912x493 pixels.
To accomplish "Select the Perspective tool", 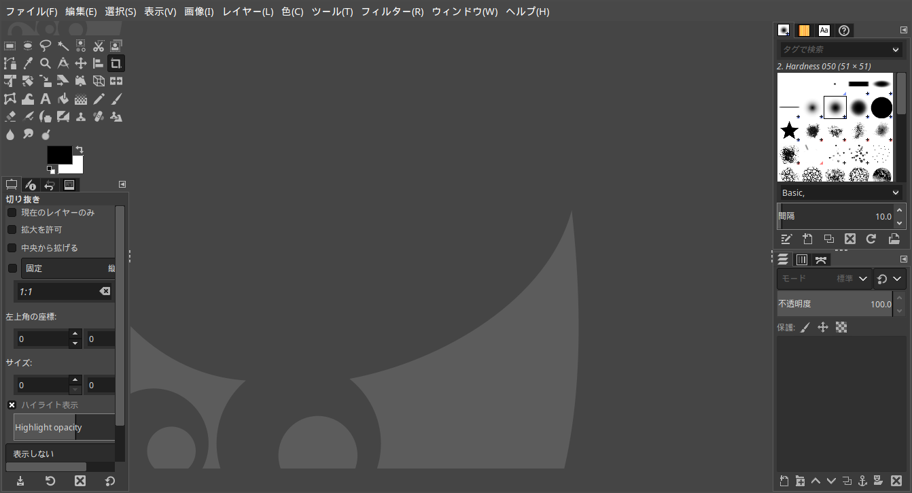I will [81, 81].
